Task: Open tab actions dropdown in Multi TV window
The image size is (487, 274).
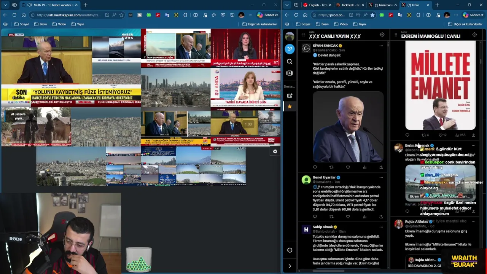Action: tap(5, 5)
